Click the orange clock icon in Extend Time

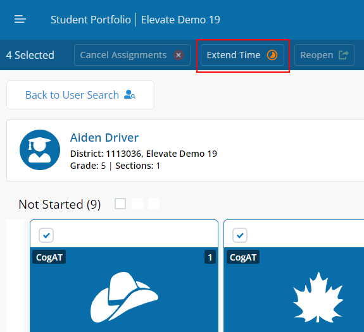pos(272,55)
